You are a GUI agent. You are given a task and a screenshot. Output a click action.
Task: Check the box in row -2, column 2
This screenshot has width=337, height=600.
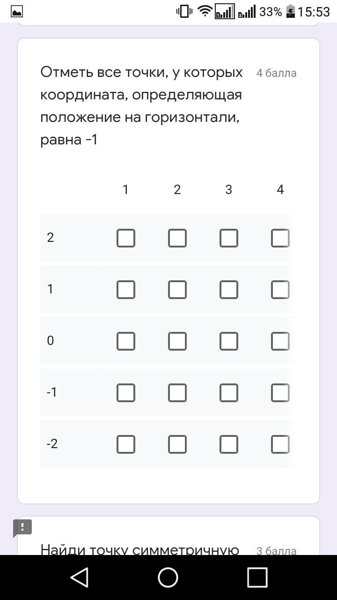177,444
